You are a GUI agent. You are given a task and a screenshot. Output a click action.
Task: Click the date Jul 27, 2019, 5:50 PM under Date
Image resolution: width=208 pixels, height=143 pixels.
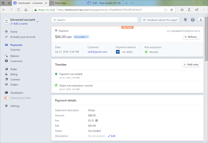67,52
